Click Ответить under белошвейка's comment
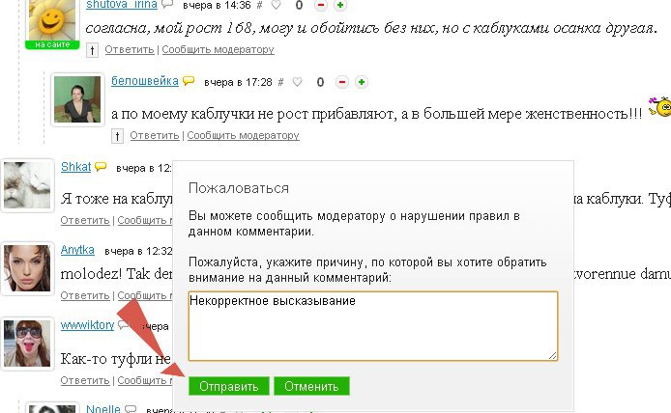Viewport: 671px width, 413px height. click(x=154, y=135)
